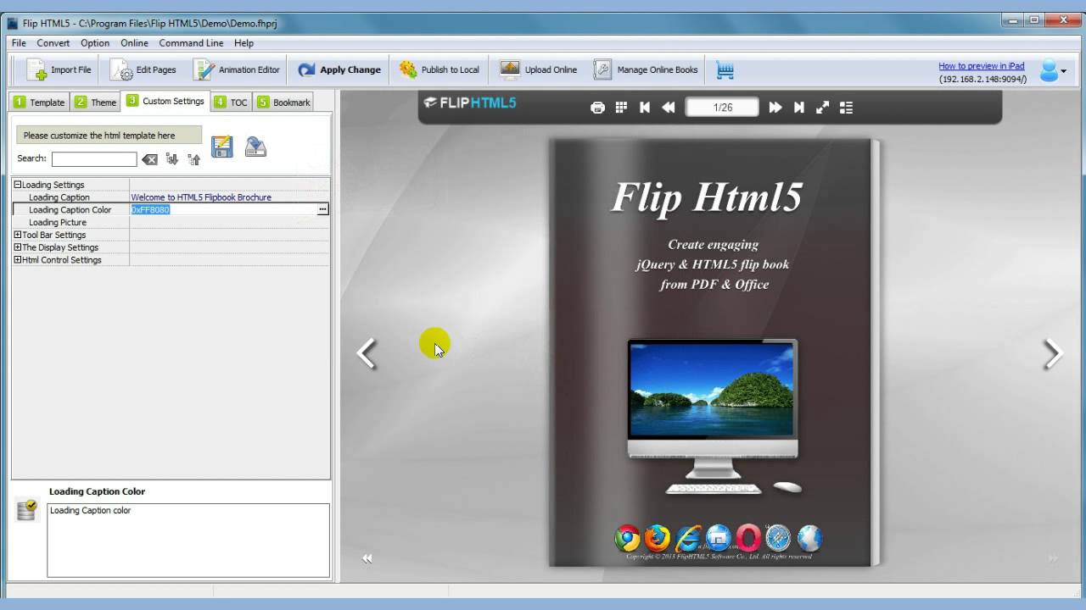Click the description text box
1086x610 pixels.
[x=188, y=541]
